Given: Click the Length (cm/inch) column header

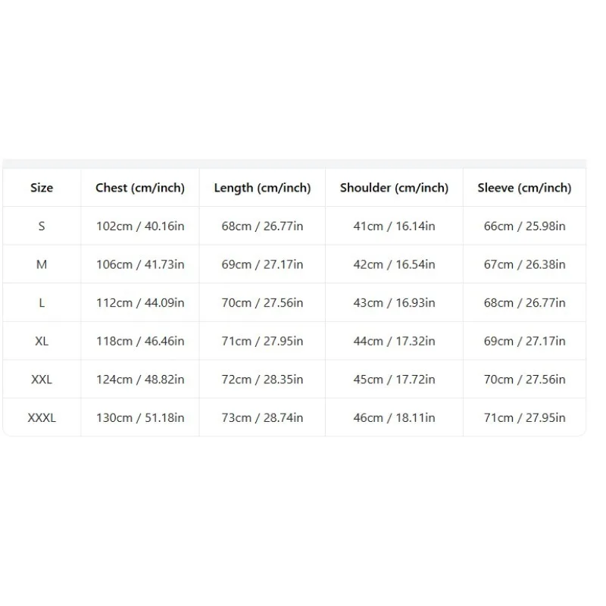Looking at the screenshot, I should click(262, 188).
